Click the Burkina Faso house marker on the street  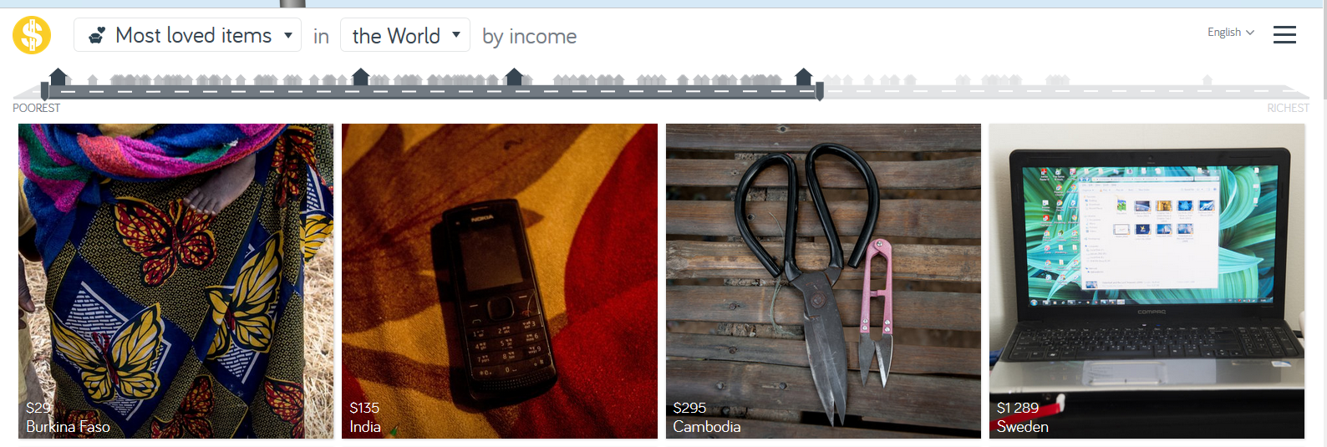[58, 77]
